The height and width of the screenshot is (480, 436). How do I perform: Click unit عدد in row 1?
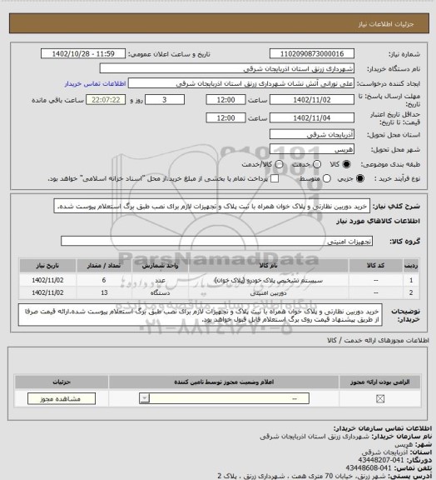click(161, 280)
